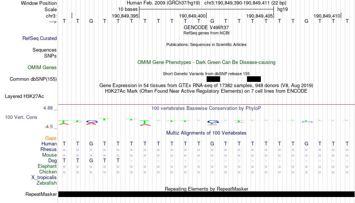Click the 100 Vert. Cons track label
355x203 pixels.
pyautogui.click(x=21, y=117)
